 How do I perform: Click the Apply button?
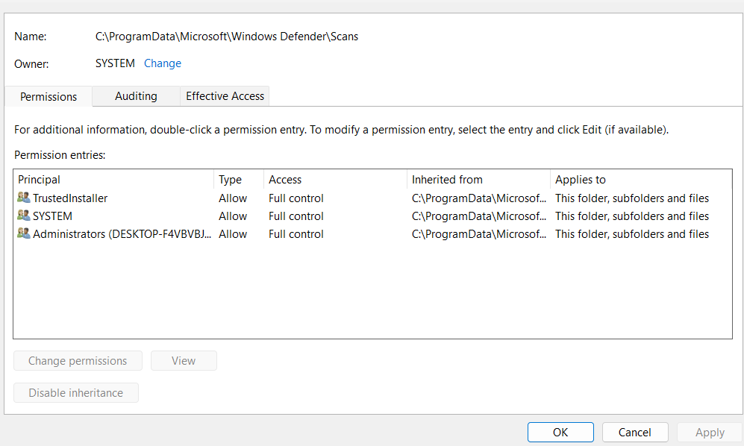coord(710,433)
